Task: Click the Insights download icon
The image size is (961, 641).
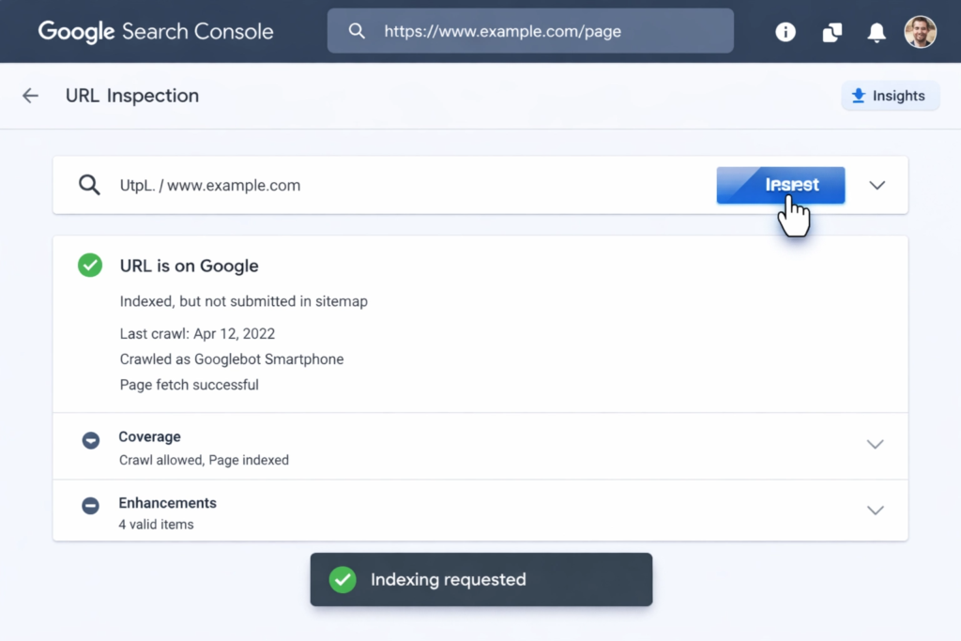Action: point(861,95)
